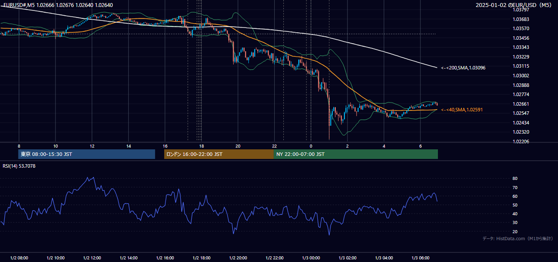Viewport: 558px width, 262px height.
Task: Click price axis value 1.02888
Action: tap(521, 85)
